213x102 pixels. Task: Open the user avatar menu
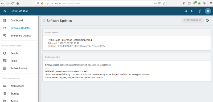208,11
